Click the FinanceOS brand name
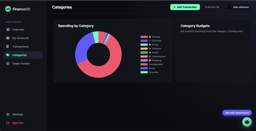Viewport: 256px width, 131px height. (21, 9)
